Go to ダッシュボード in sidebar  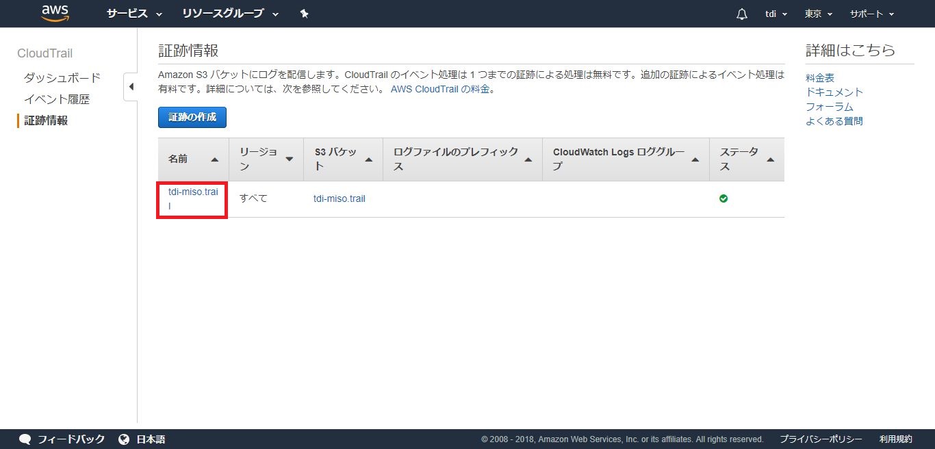click(62, 77)
